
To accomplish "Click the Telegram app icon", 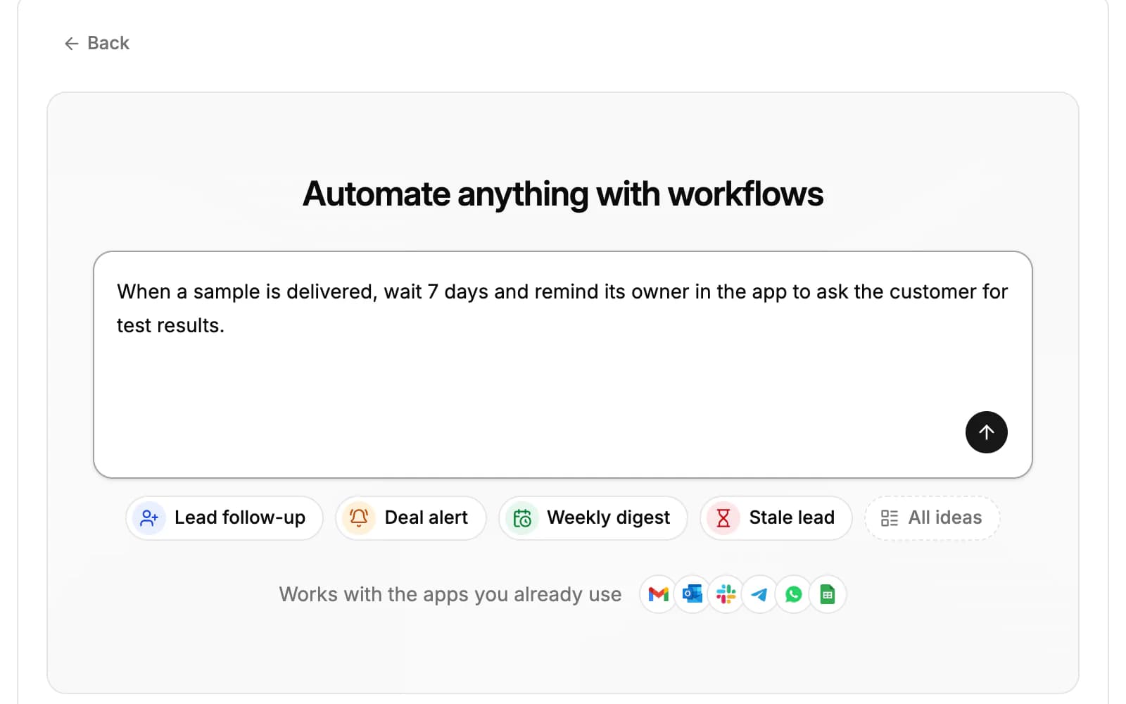I will pos(760,595).
